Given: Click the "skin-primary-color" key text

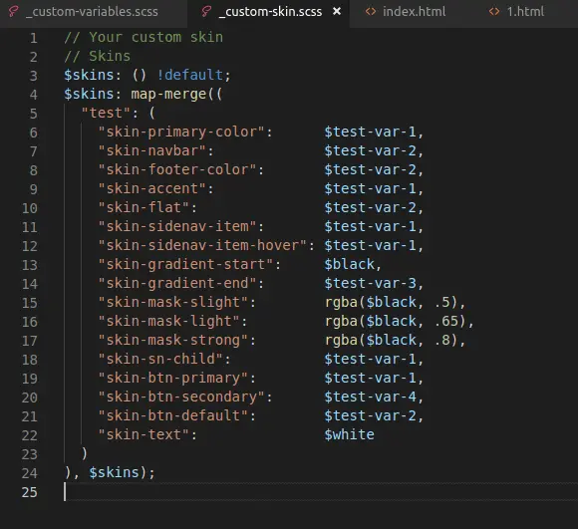Looking at the screenshot, I should click(181, 132).
